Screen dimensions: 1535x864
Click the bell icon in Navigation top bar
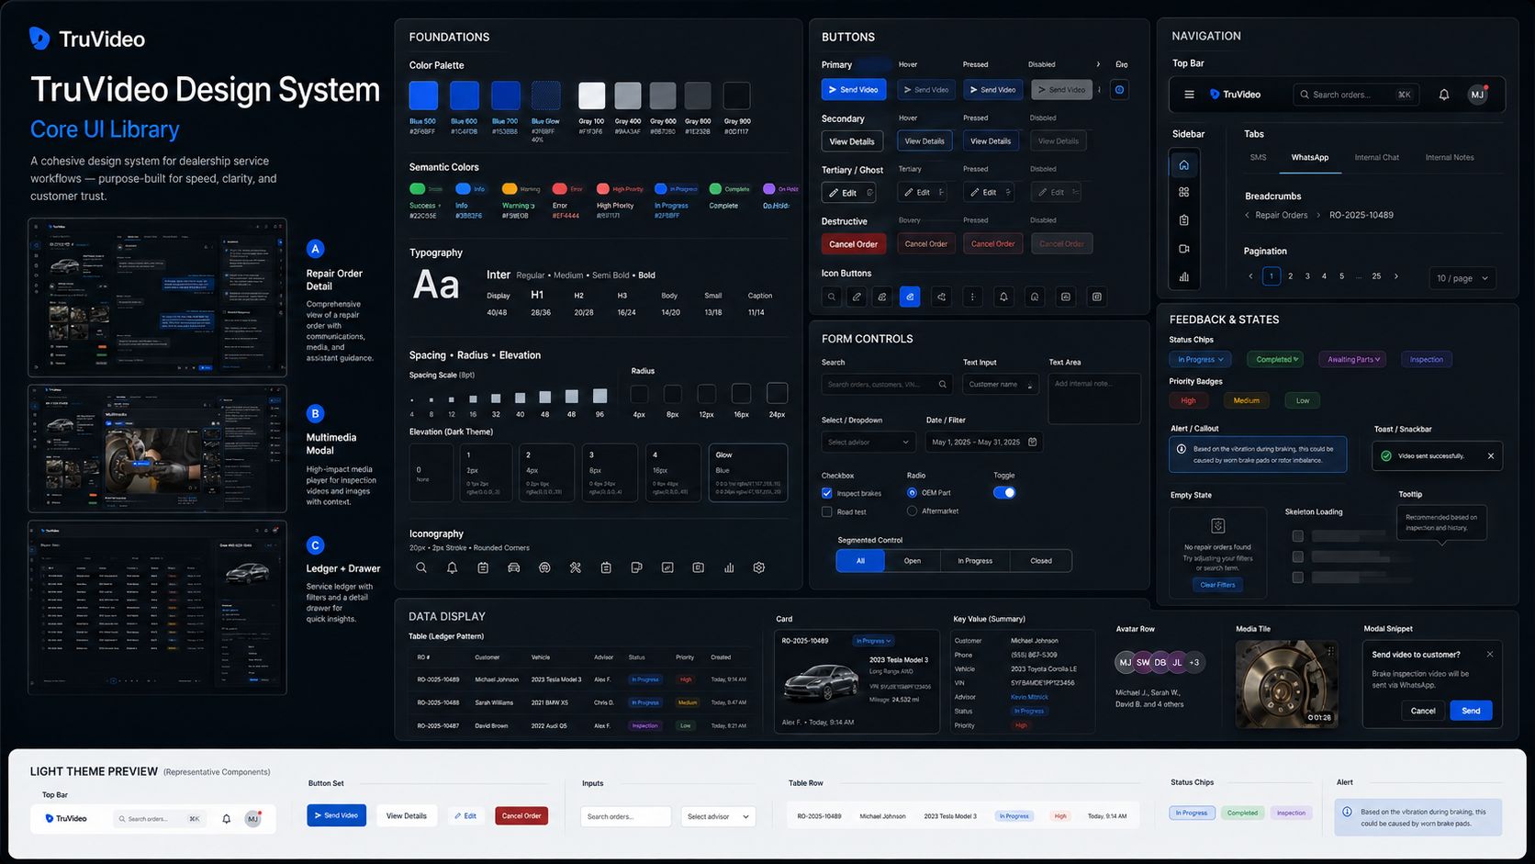click(1443, 95)
